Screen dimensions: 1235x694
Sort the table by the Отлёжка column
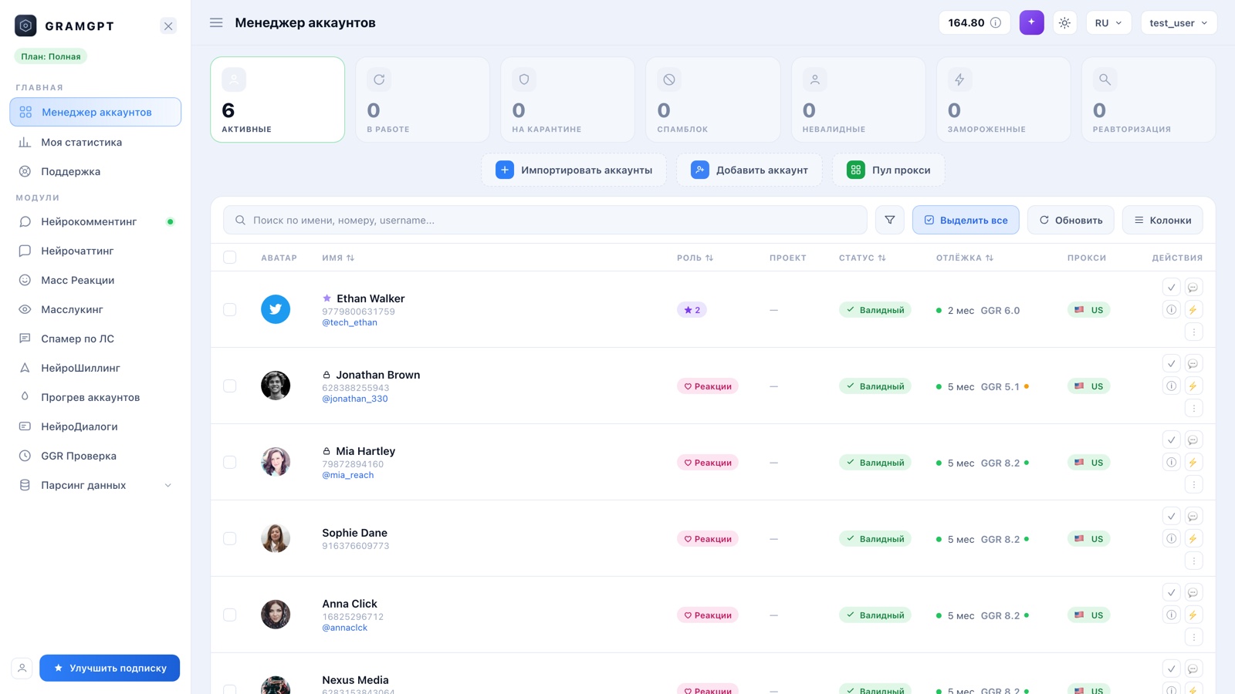click(x=965, y=258)
